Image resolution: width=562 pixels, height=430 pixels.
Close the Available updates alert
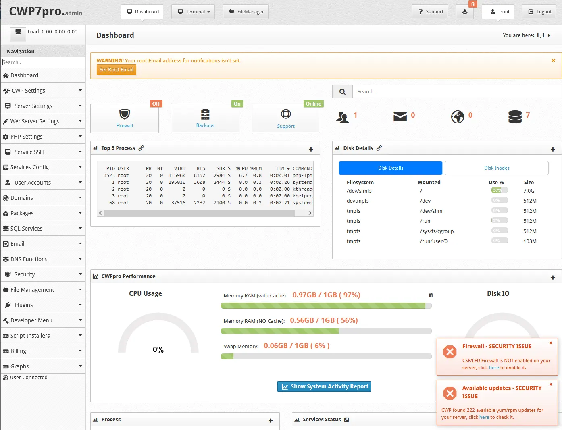tap(551, 384)
